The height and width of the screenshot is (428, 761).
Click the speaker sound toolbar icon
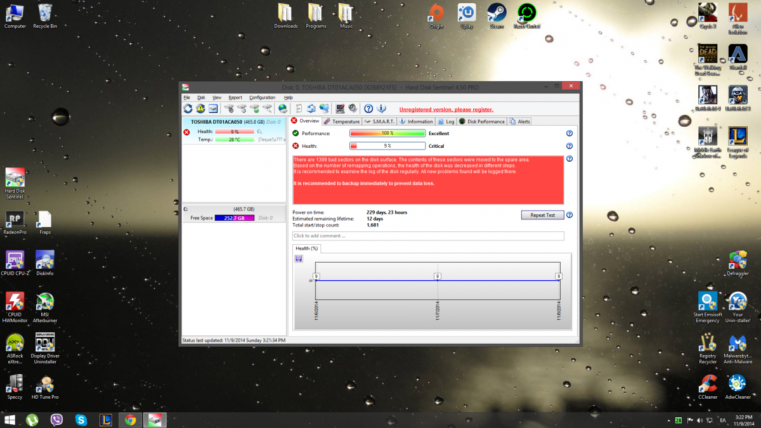coord(353,108)
